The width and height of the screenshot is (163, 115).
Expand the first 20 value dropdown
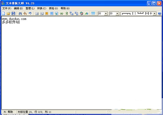click(x=106, y=13)
